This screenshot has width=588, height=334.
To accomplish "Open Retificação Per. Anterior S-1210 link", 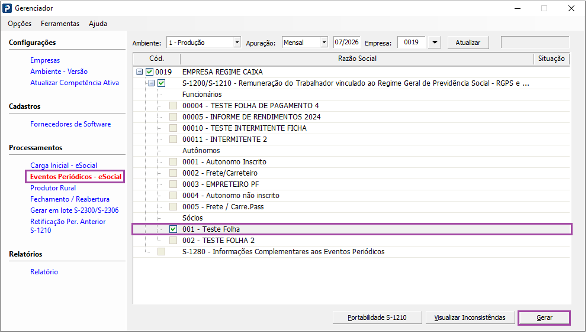I will 68,226.
